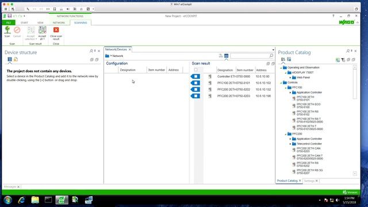Collapse the e!DISPLAY 7300T folder

[x=286, y=73]
